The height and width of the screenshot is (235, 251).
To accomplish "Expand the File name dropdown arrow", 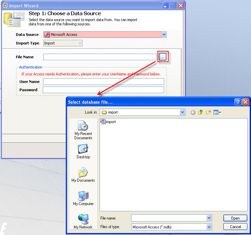I will click(209, 218).
